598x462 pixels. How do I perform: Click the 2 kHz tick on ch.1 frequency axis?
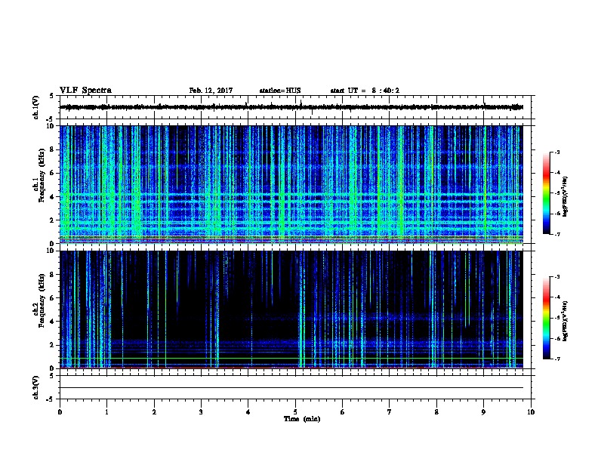click(x=53, y=220)
